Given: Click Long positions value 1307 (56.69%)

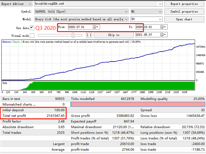Looking at the screenshot, I should (194, 133).
